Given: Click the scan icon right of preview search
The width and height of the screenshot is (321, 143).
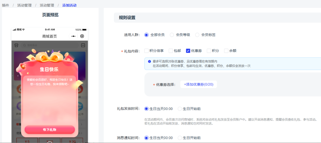Looking at the screenshot, I should click(83, 45).
